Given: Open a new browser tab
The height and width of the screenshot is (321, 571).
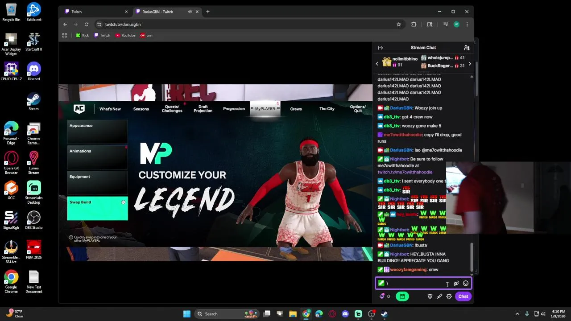Looking at the screenshot, I should click(x=208, y=12).
